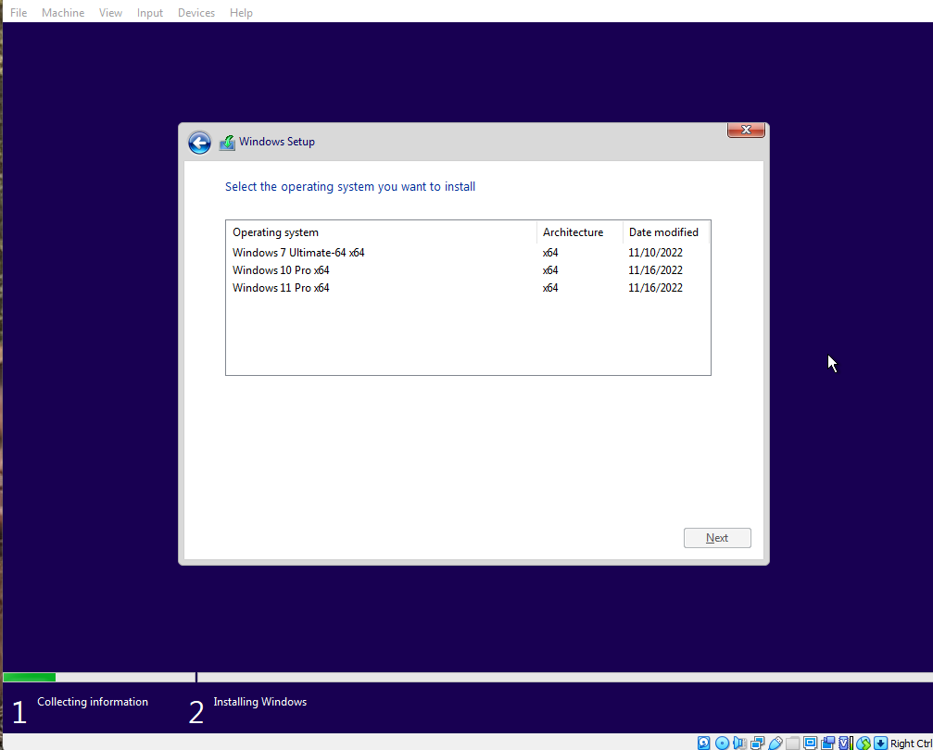
Task: Click the hard disk activity status icon
Action: click(x=704, y=743)
